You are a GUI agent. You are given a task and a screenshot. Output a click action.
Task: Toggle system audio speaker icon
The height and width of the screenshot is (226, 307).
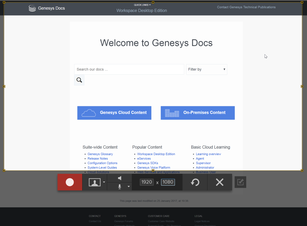click(x=120, y=178)
